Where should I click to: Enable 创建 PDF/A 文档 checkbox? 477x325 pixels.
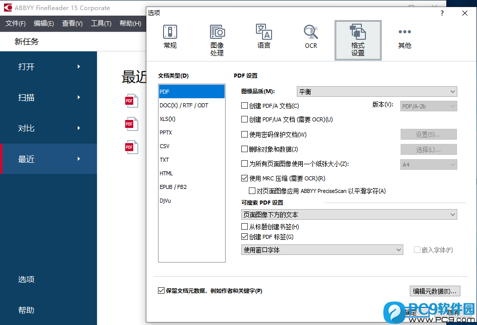pos(244,105)
